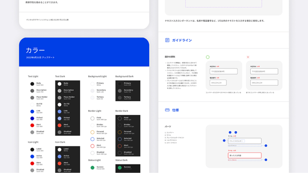
Task: Click the プレイスホルダー input field
Action: pos(245,141)
